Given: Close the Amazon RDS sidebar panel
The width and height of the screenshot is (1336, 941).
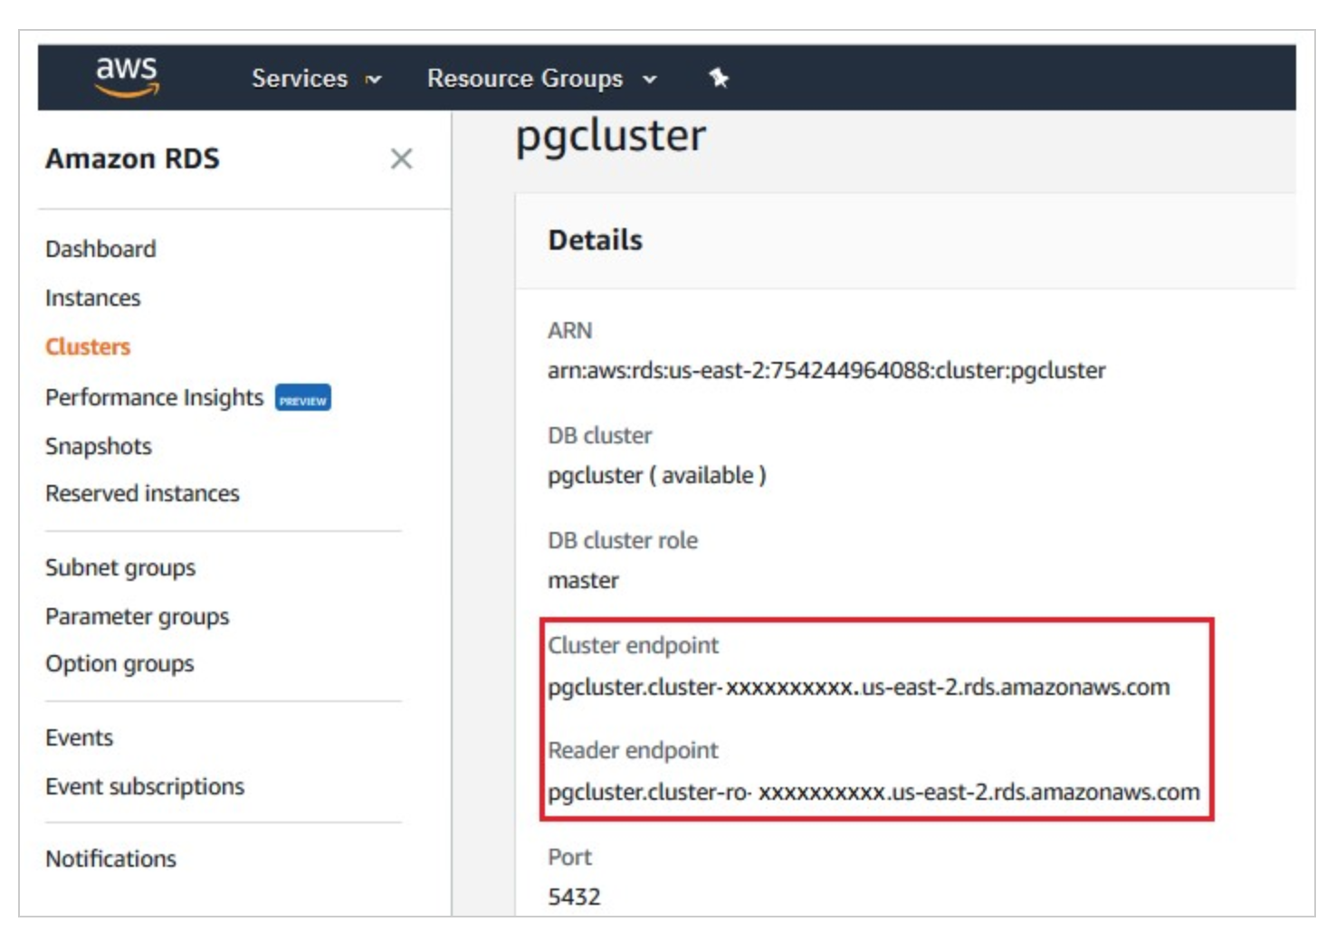Looking at the screenshot, I should coord(401,159).
